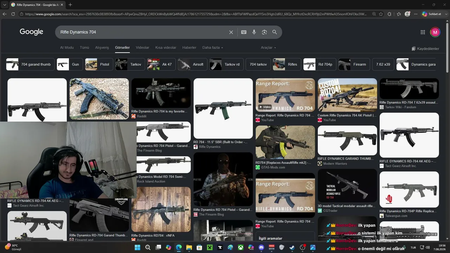
Task: Filter results by the Airsoft chip
Action: click(x=193, y=64)
